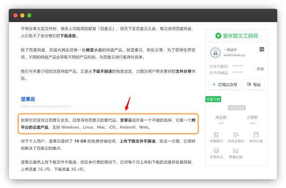Click the export icon in 导出 button
Viewport: 286px width, 188px height.
pyautogui.click(x=249, y=84)
